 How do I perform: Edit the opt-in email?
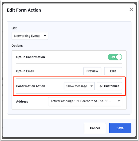(113, 71)
